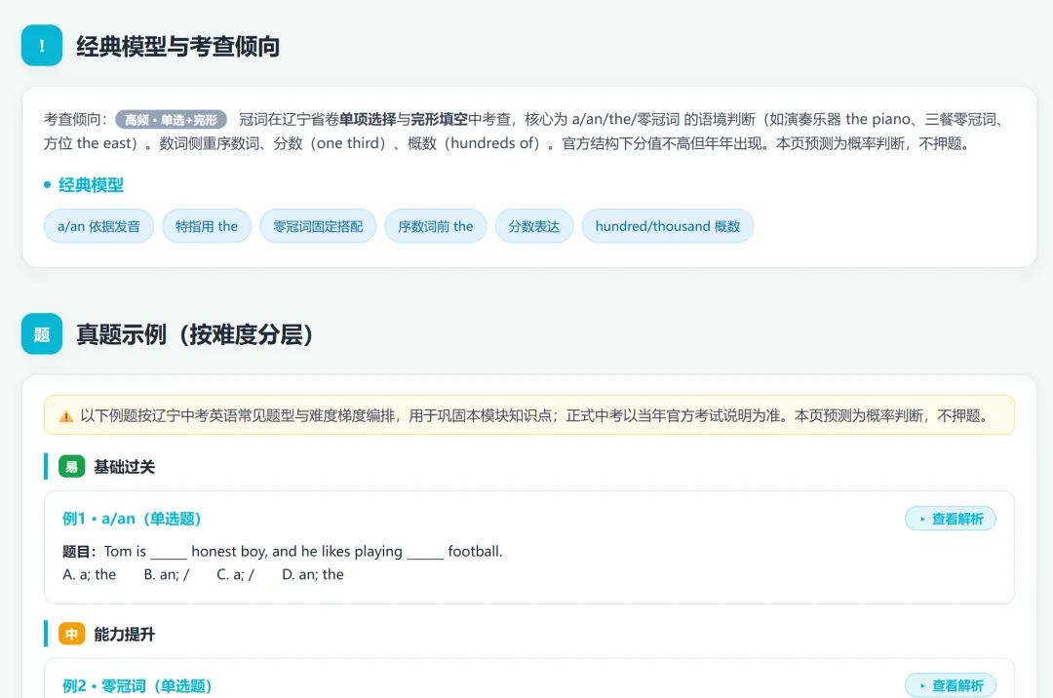Select the 零冠词固定搭配 tag
The height and width of the screenshot is (698, 1053).
(318, 226)
